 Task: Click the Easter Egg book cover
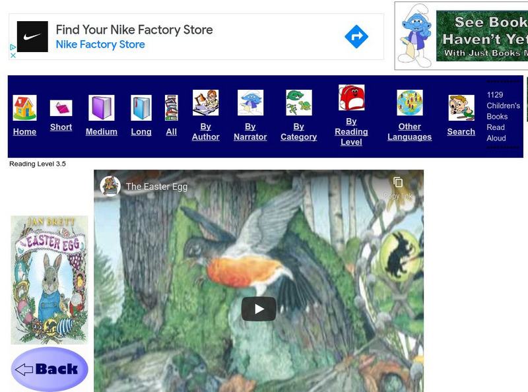(49, 280)
